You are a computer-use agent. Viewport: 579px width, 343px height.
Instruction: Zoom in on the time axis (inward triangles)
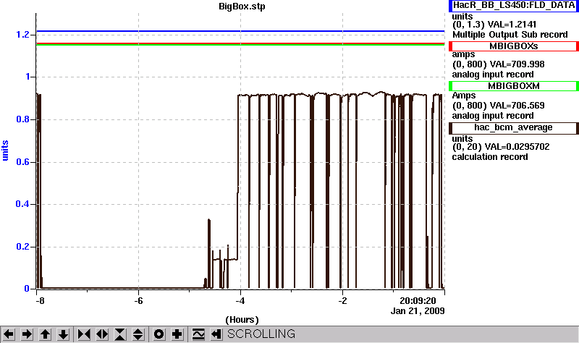pyautogui.click(x=84, y=334)
